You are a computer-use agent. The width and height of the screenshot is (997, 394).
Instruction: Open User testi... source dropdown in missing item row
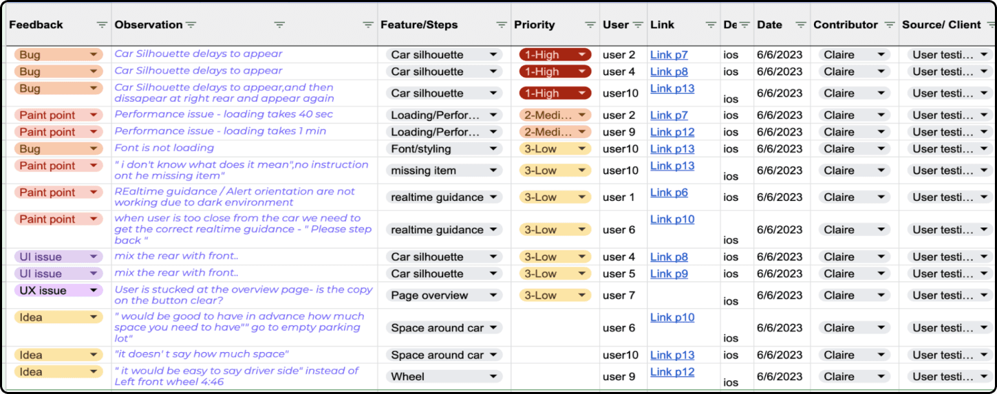(x=949, y=171)
